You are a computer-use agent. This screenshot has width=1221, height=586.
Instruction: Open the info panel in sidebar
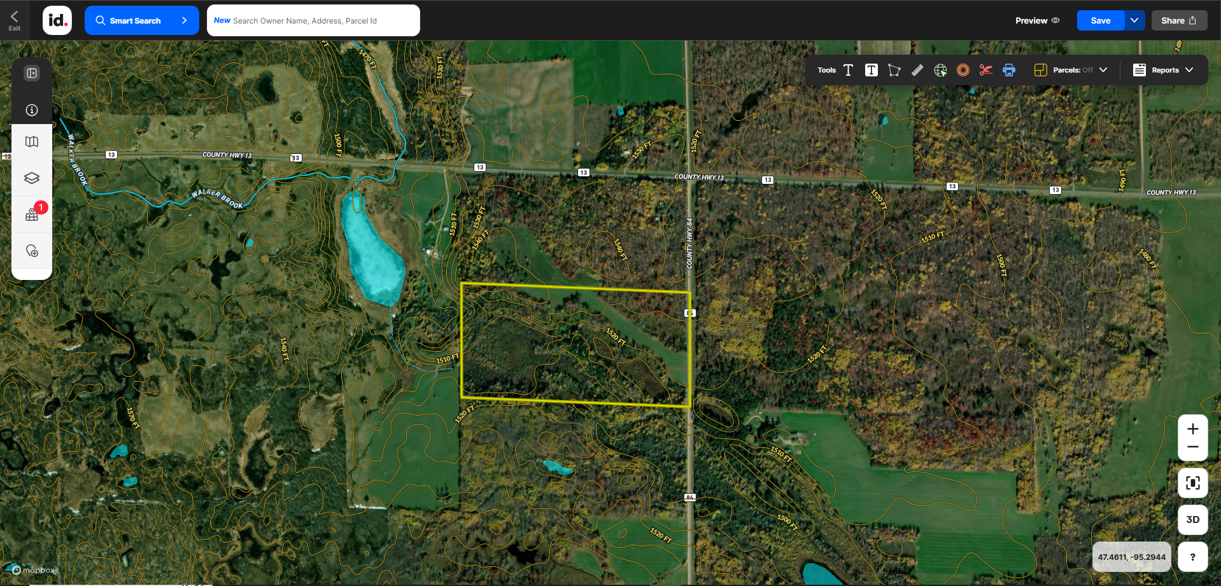click(32, 110)
